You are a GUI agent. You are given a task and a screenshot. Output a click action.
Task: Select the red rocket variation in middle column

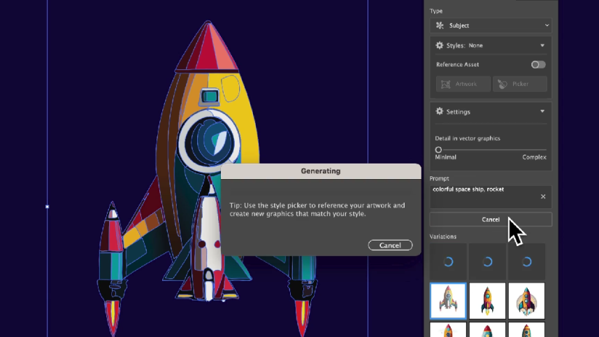pos(487,301)
